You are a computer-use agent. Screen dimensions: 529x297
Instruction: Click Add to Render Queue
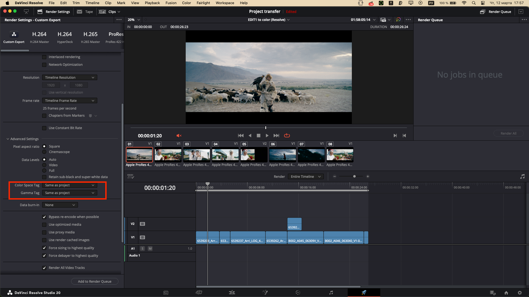pos(95,281)
